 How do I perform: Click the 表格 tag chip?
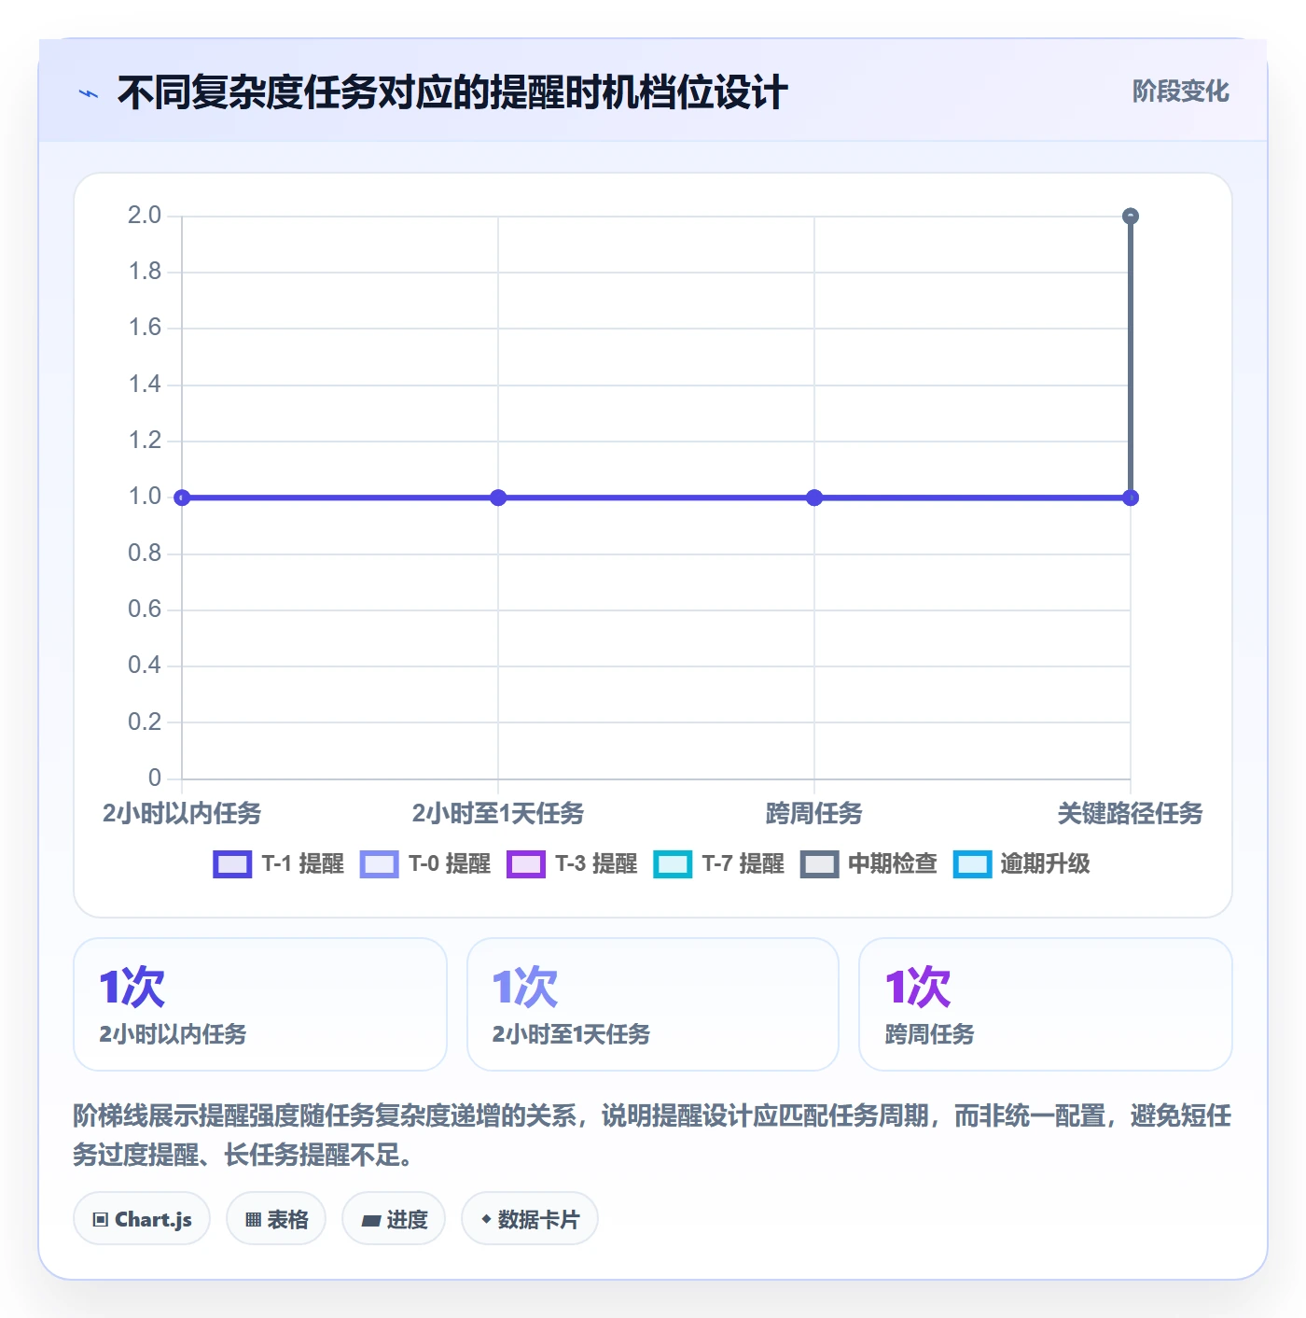click(276, 1219)
